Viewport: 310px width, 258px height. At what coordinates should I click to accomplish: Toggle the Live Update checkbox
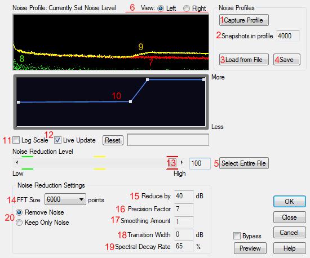tap(57, 140)
